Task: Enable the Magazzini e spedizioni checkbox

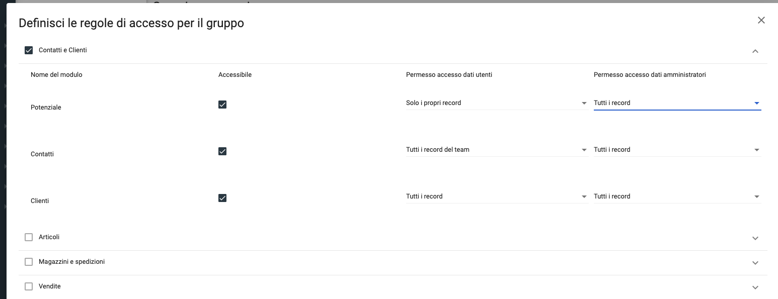Action: (29, 262)
